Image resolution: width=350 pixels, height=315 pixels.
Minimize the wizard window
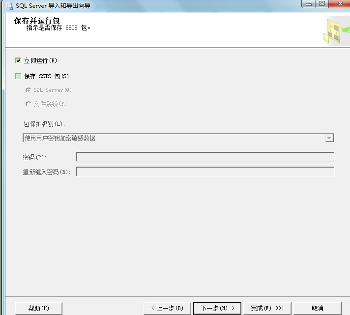(x=309, y=4)
